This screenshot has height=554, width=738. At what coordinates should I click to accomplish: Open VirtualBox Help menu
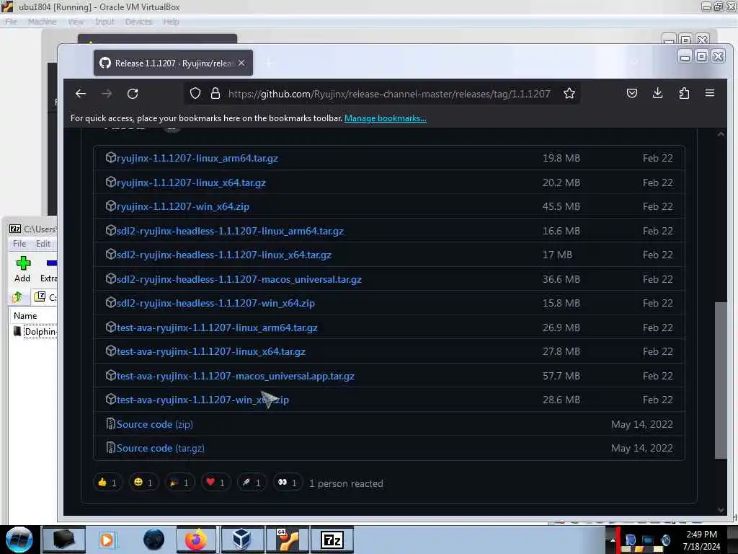171,22
